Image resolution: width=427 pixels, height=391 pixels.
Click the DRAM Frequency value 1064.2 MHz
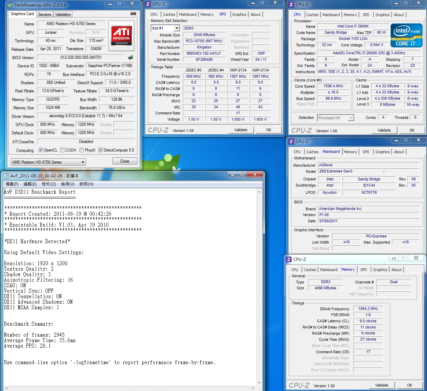pyautogui.click(x=368, y=309)
